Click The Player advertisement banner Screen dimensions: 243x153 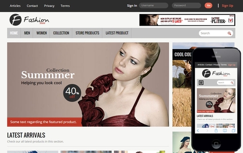tap(187, 20)
